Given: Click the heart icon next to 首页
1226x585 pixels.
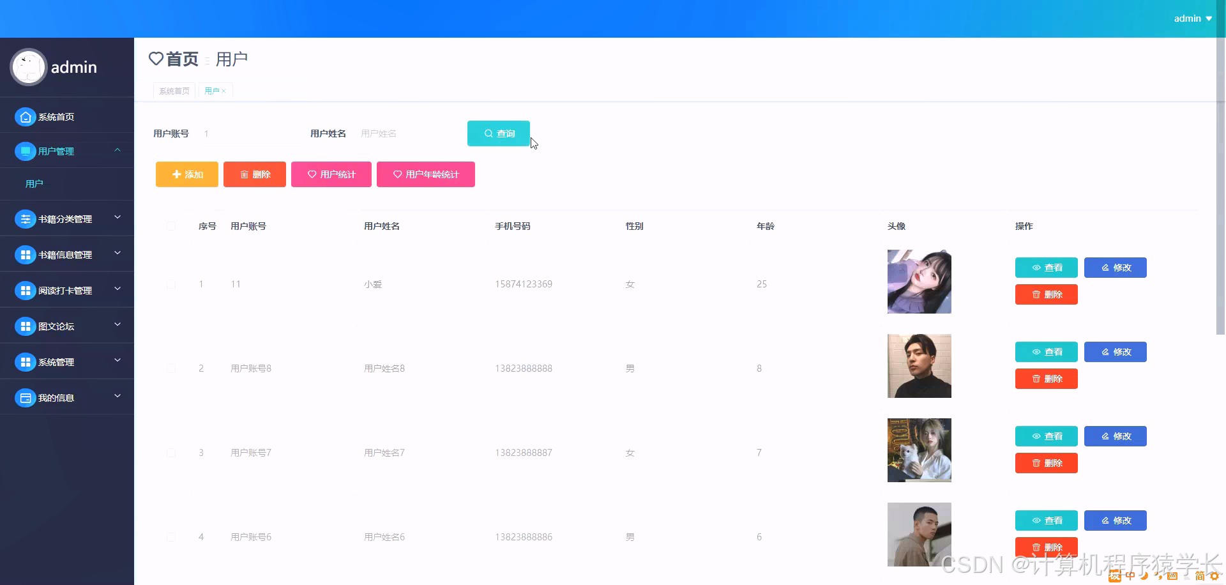Looking at the screenshot, I should tap(156, 59).
